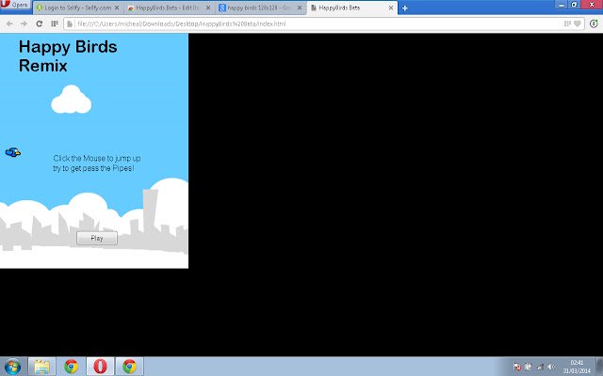This screenshot has height=376, width=603.
Task: Open the volume speaker tray icon
Action: 551,367
